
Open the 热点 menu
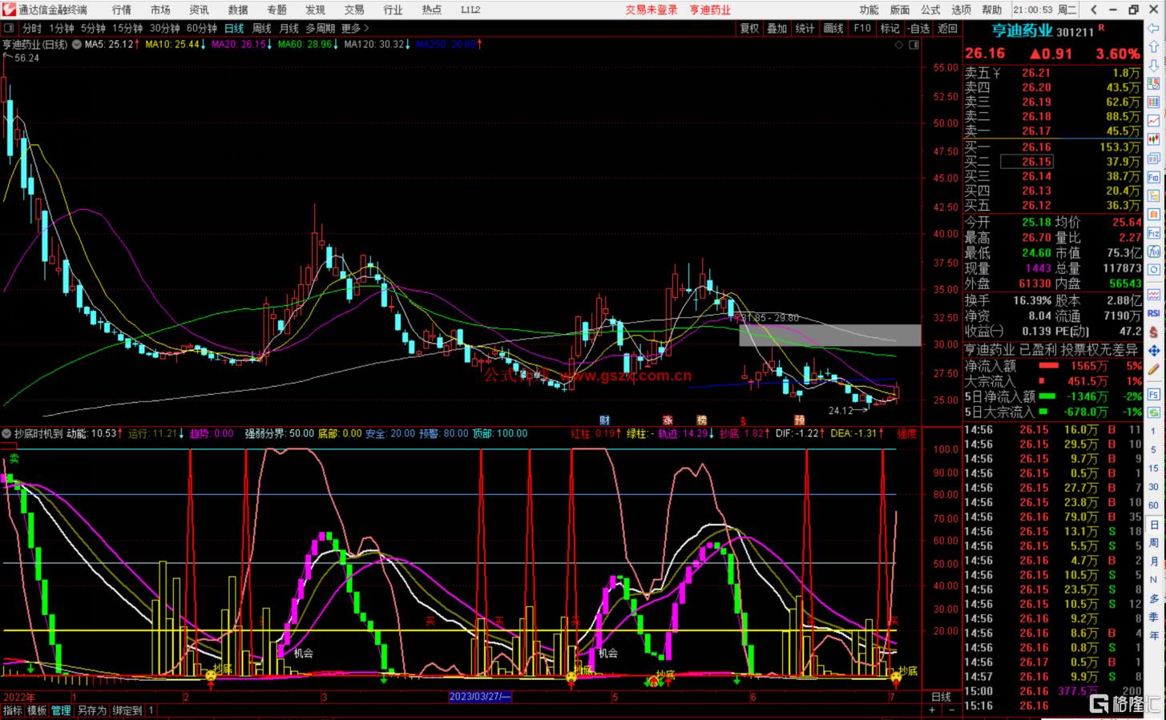click(432, 10)
